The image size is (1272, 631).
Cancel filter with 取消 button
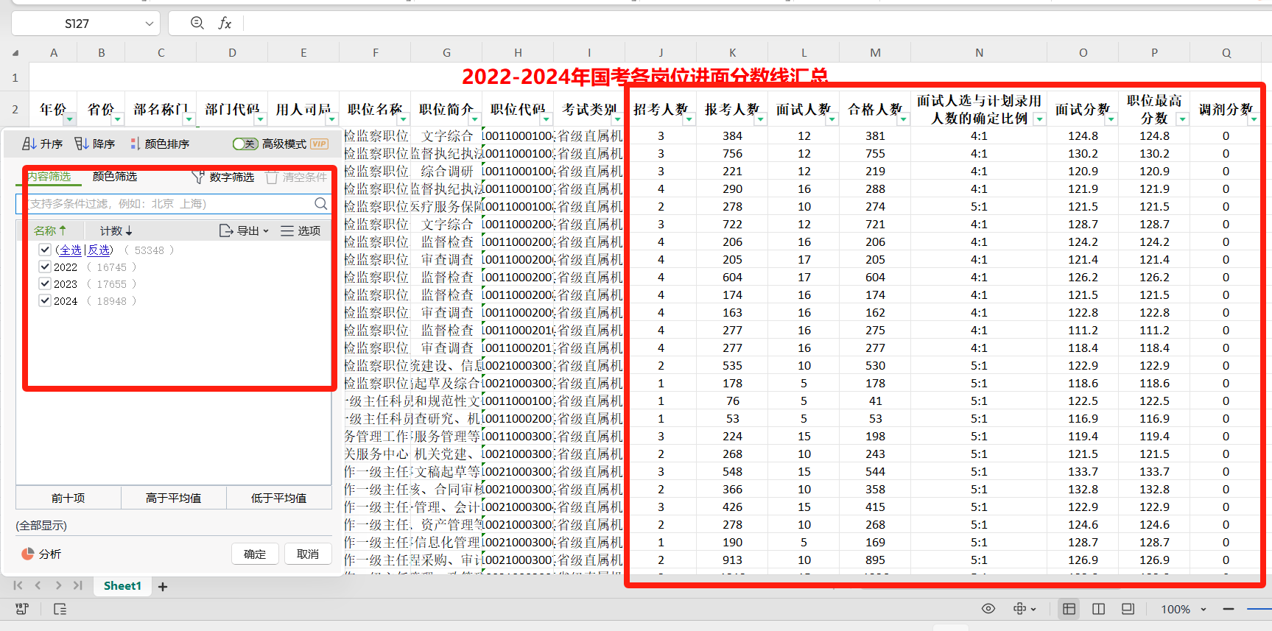(x=308, y=554)
